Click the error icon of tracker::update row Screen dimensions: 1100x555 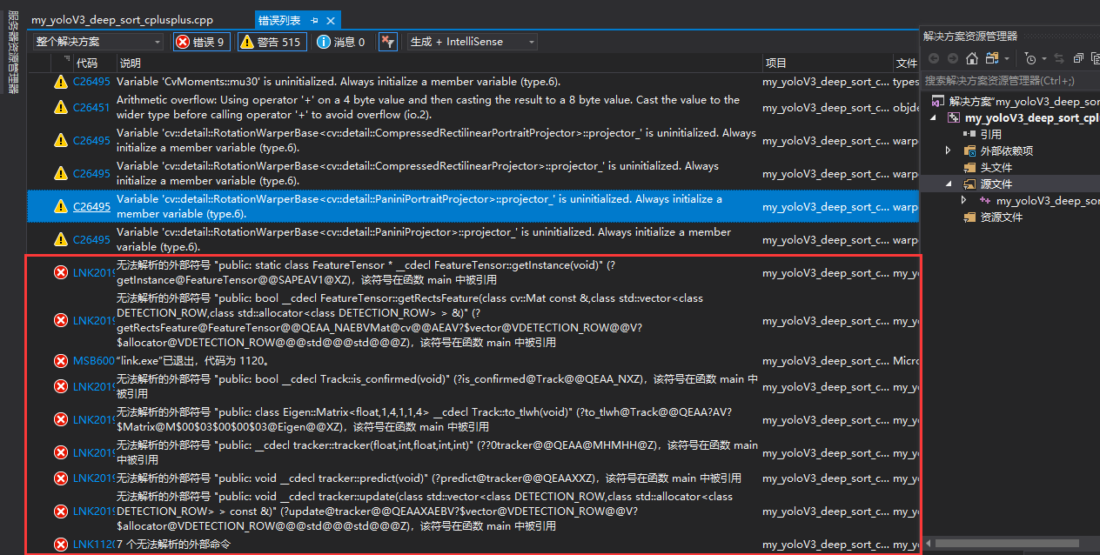point(61,512)
